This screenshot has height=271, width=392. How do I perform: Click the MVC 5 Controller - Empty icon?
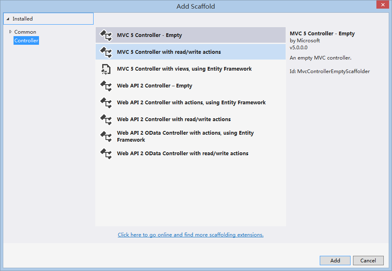(x=106, y=35)
